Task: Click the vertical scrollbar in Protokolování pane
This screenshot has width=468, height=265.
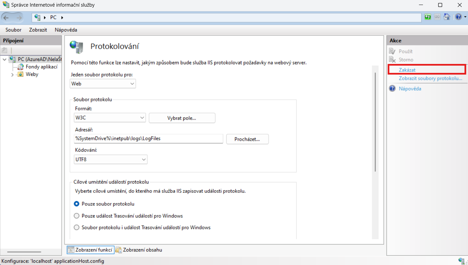Action: 375,122
